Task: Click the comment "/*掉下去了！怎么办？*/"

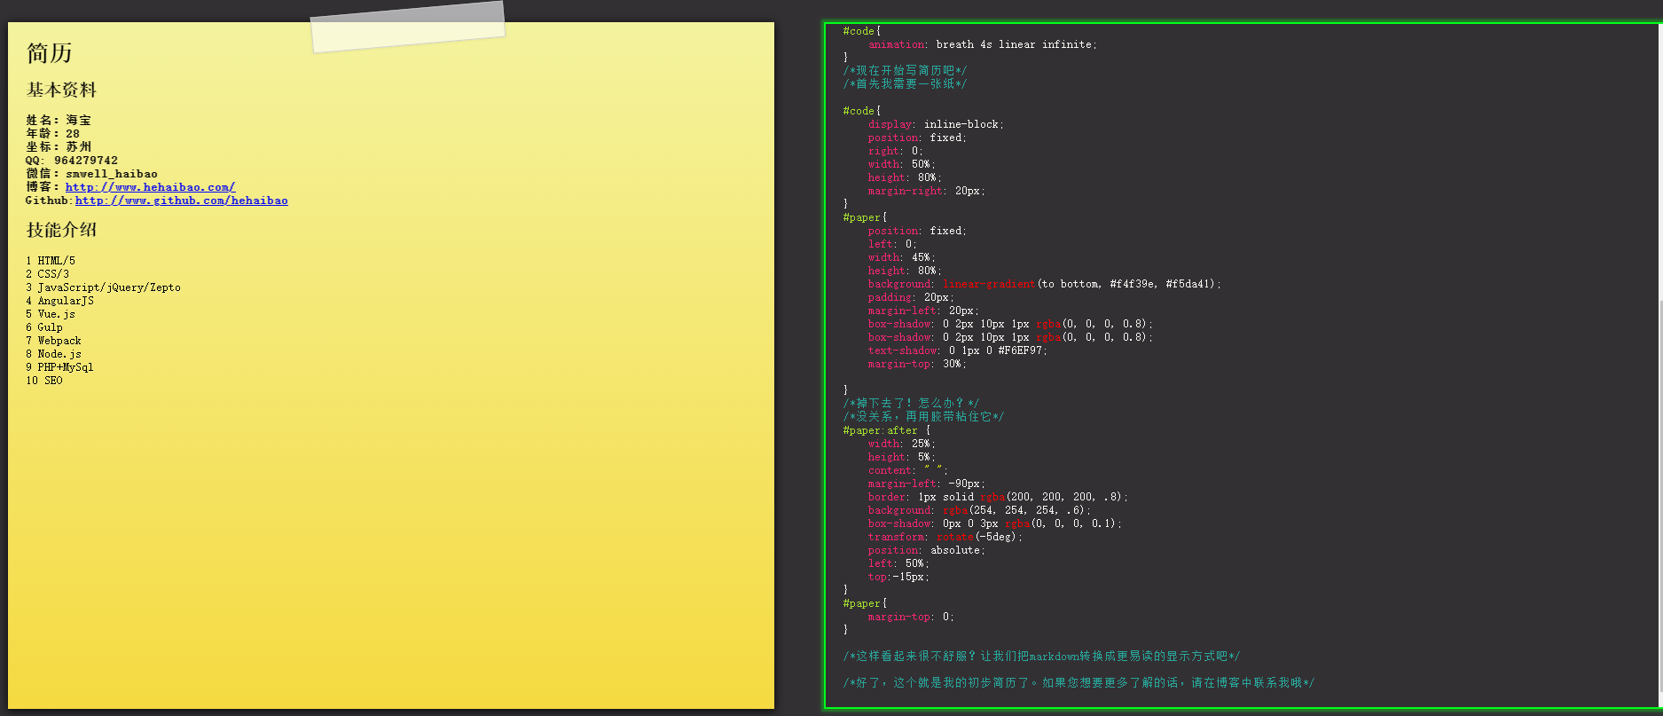Action: (912, 404)
